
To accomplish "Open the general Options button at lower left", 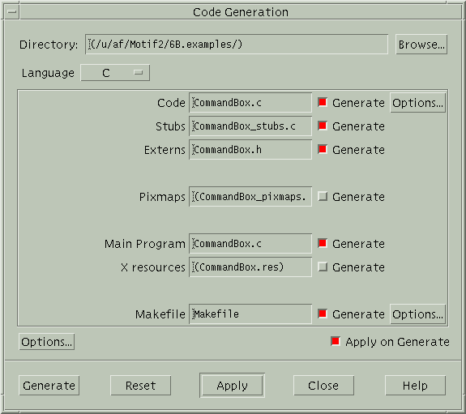I will [x=47, y=342].
